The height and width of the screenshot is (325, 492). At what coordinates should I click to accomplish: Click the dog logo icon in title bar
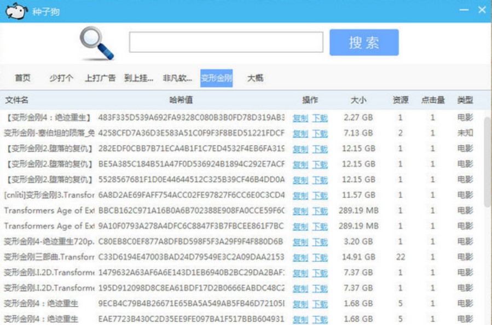16,11
